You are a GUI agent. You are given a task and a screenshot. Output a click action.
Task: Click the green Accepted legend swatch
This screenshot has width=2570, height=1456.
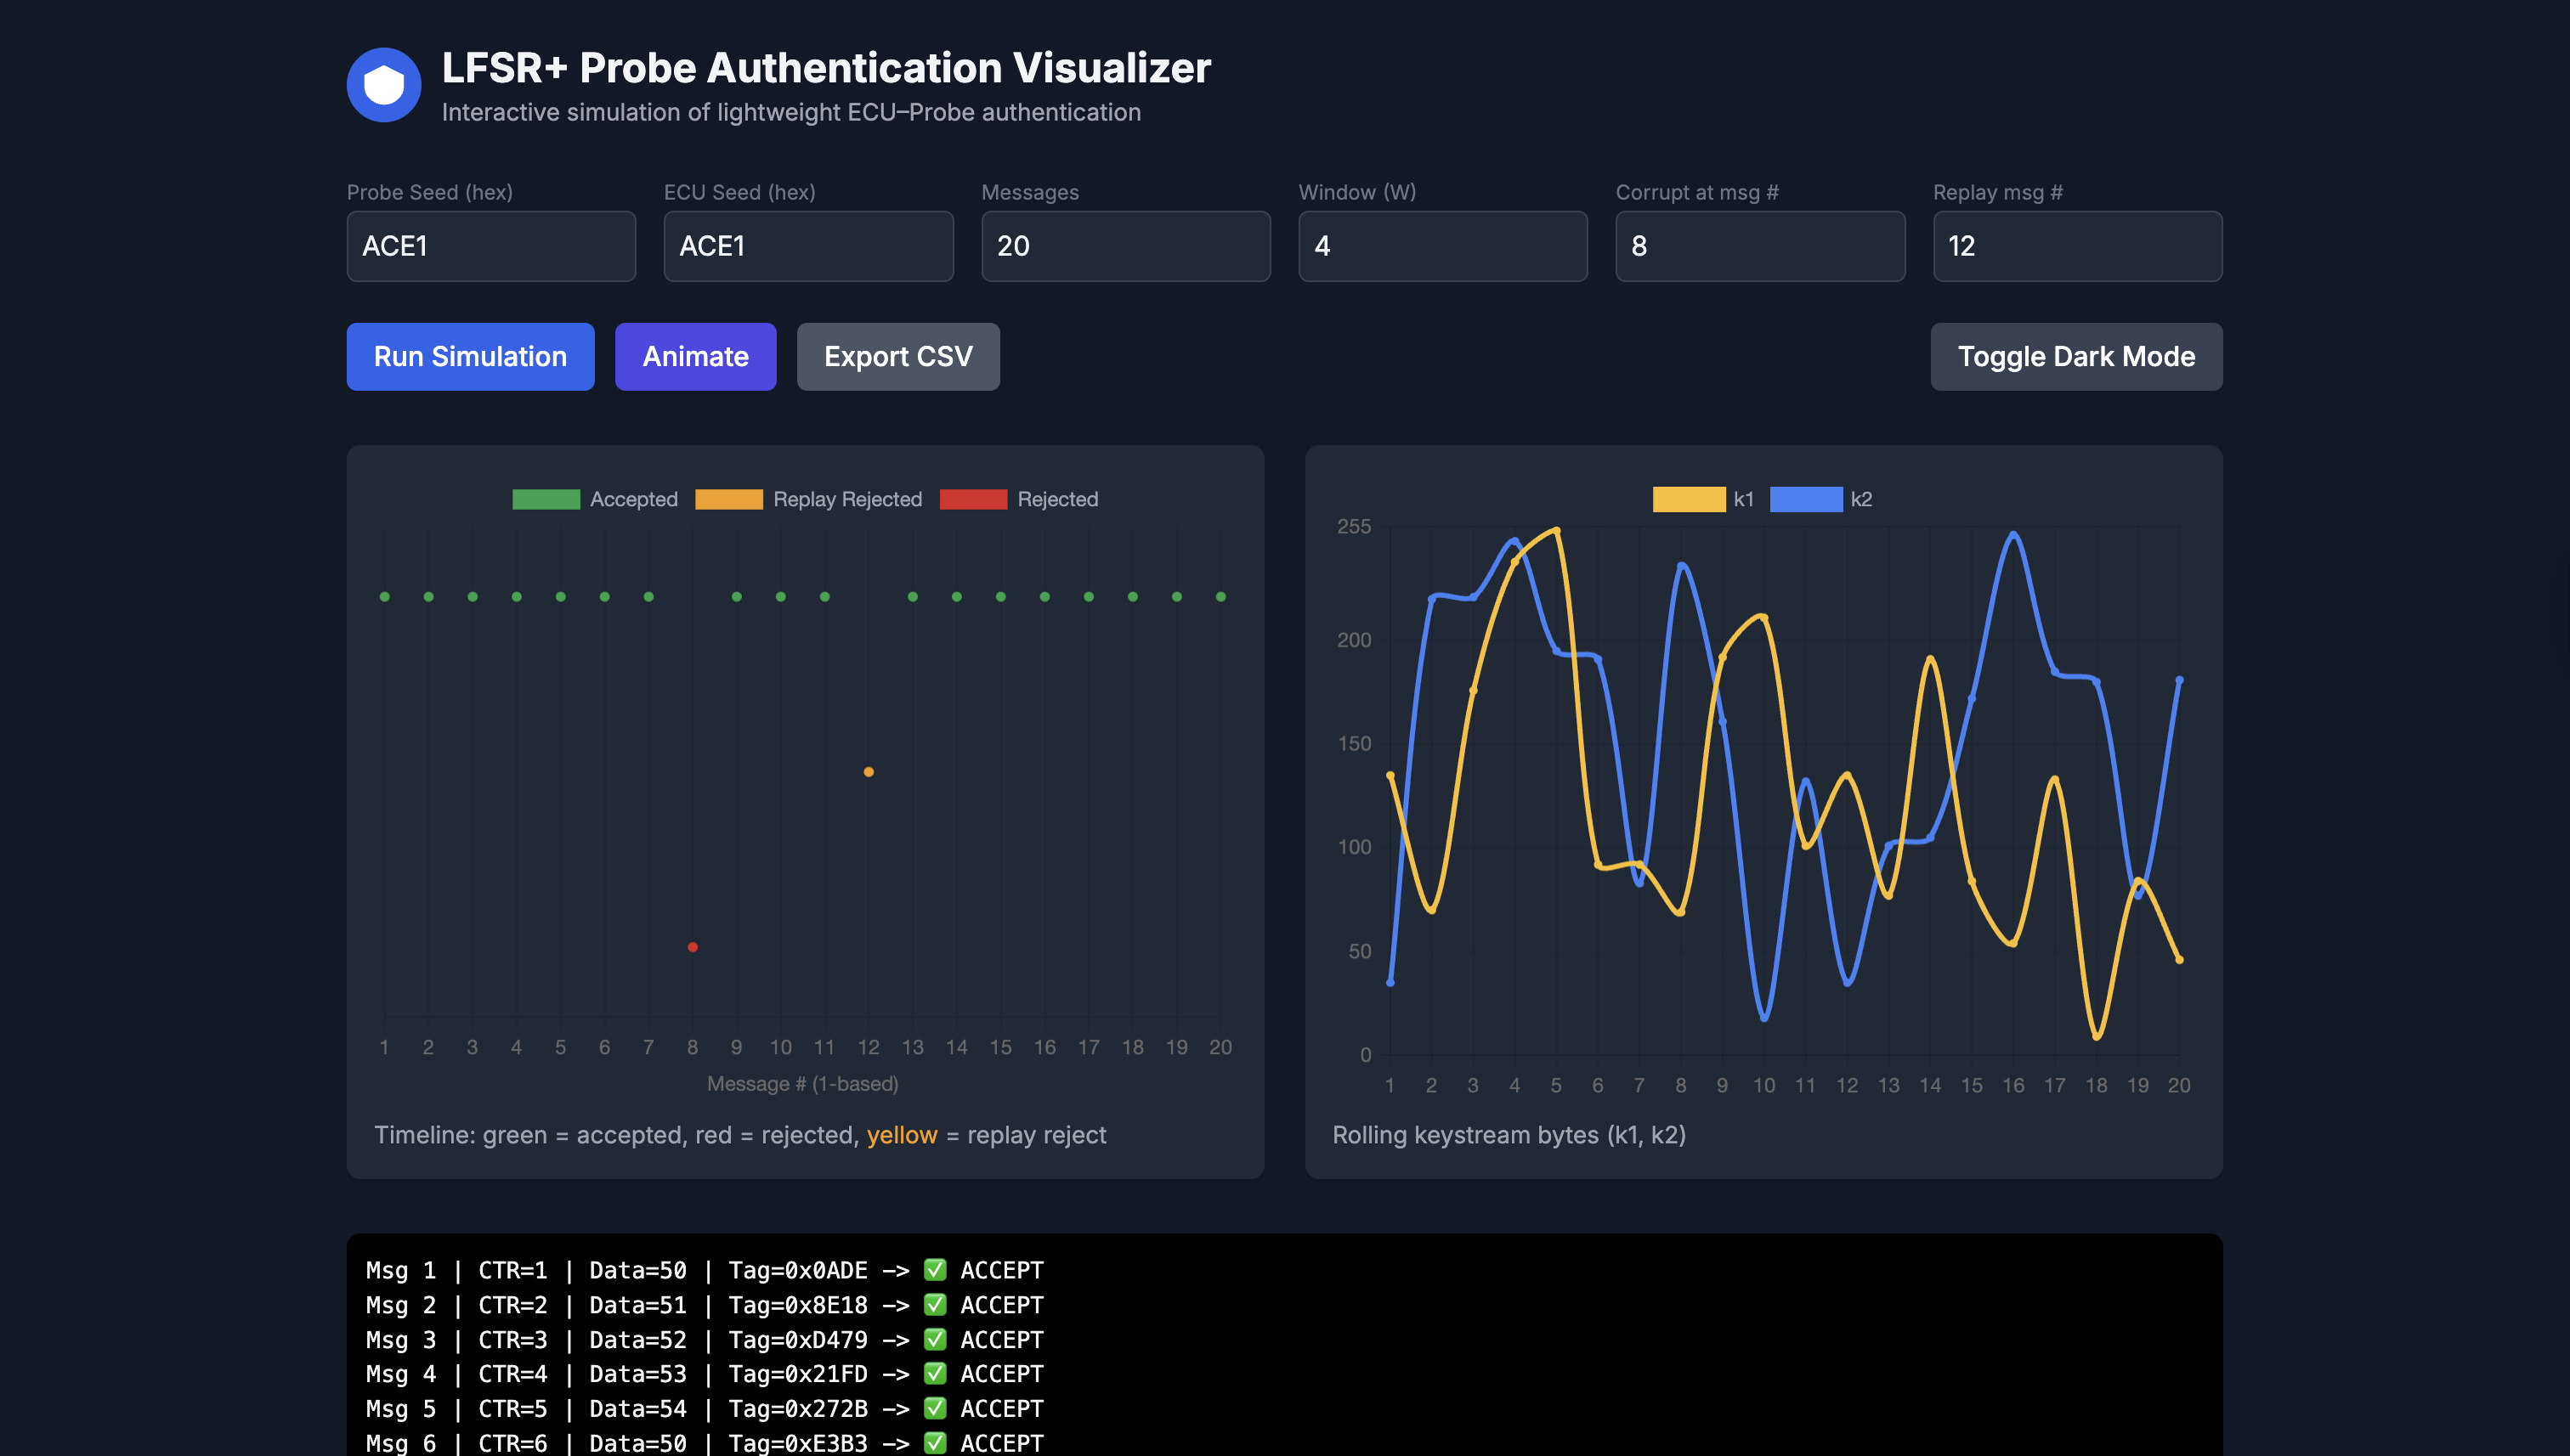coord(546,498)
